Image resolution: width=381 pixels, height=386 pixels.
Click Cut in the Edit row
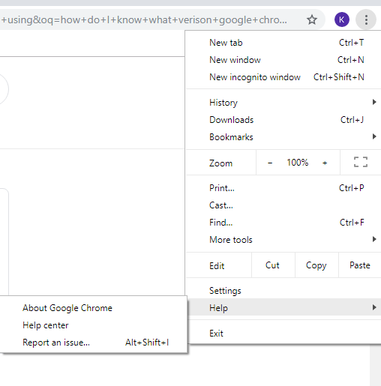273,265
